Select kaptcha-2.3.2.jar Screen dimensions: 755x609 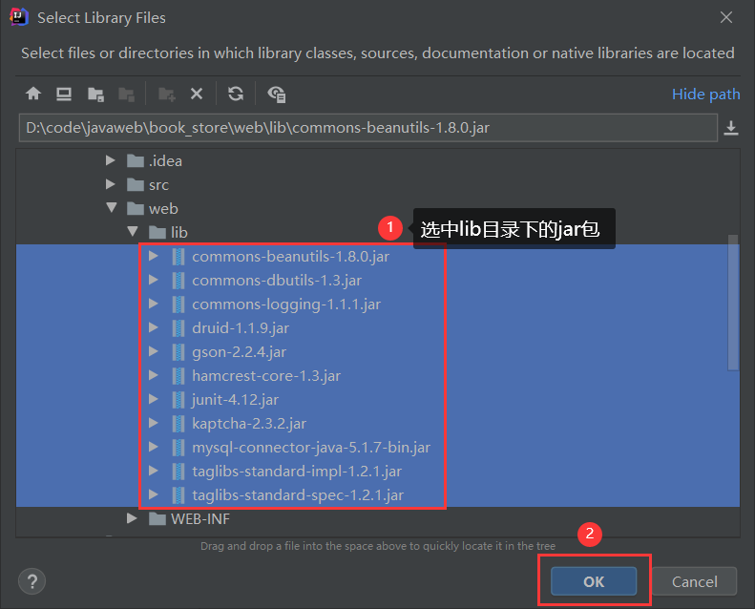[x=249, y=424]
